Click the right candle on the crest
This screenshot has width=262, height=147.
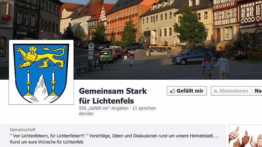click(53, 82)
